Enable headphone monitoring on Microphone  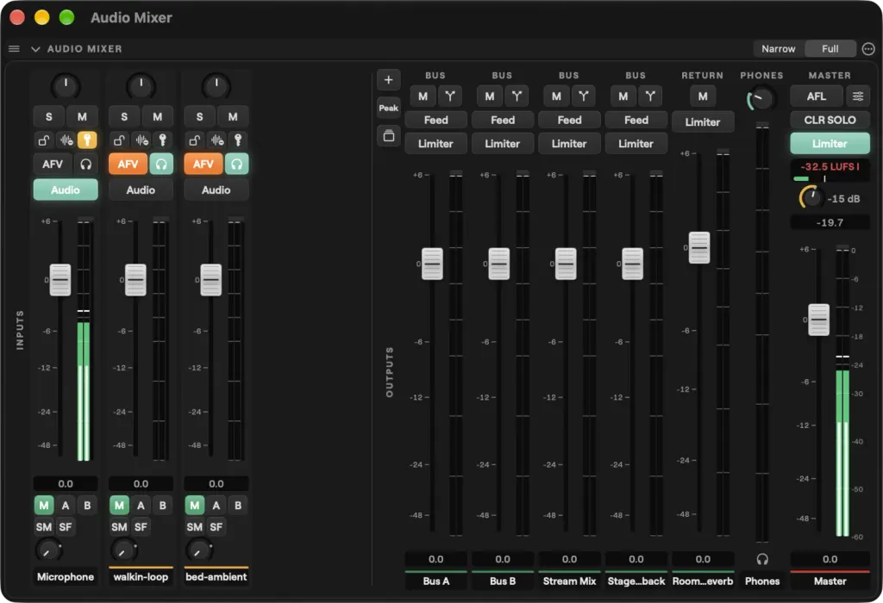pos(86,165)
